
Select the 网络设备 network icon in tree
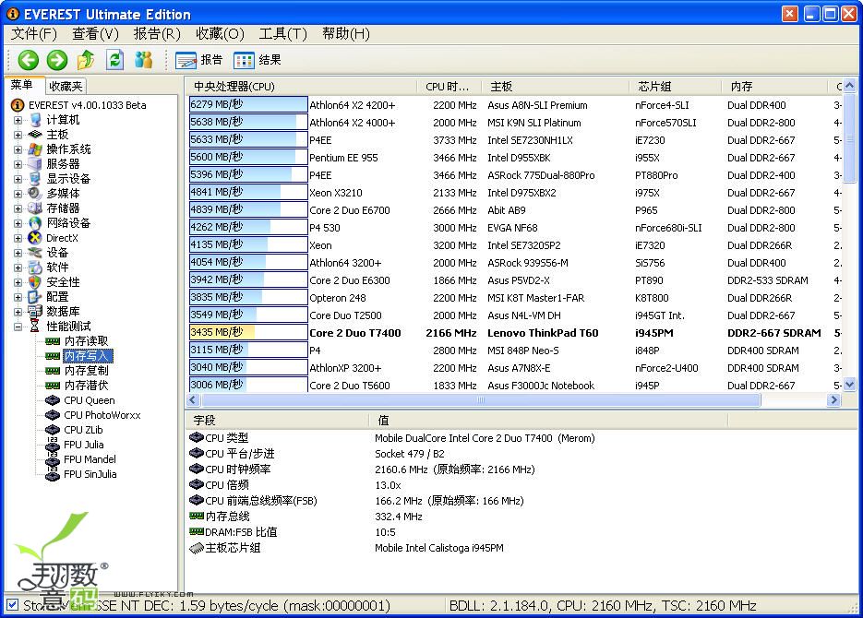point(35,223)
